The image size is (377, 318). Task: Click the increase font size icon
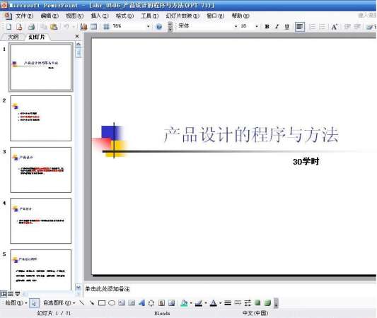[x=334, y=26]
